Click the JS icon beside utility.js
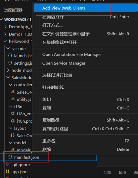Screen dimensions: 138x178 [x=13, y=99]
